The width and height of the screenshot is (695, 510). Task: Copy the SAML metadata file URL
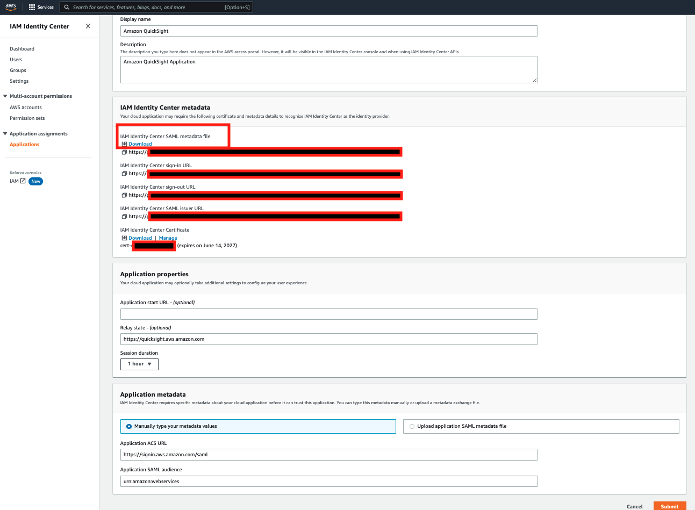click(124, 152)
